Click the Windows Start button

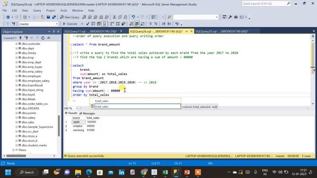[8, 172]
